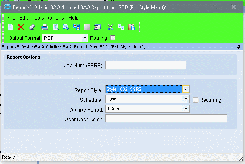Click the Clear eraser icon
This screenshot has height=164, width=245.
(32, 27)
